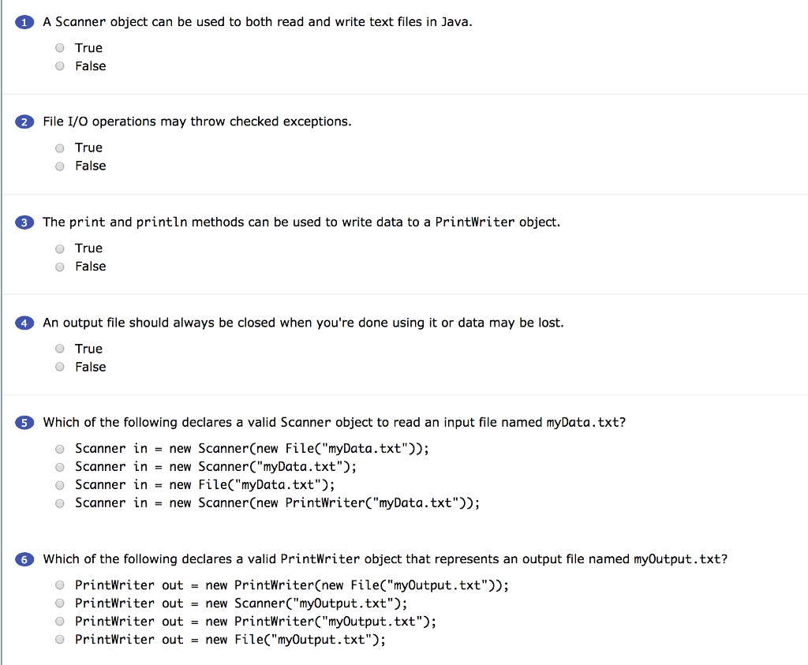Screen dimensions: 808x665
Task: Click the question 5 number badge
Action: pyautogui.click(x=24, y=422)
